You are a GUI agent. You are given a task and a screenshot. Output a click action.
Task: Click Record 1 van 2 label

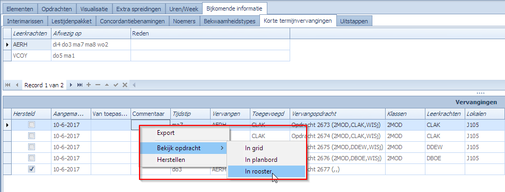[x=44, y=85]
